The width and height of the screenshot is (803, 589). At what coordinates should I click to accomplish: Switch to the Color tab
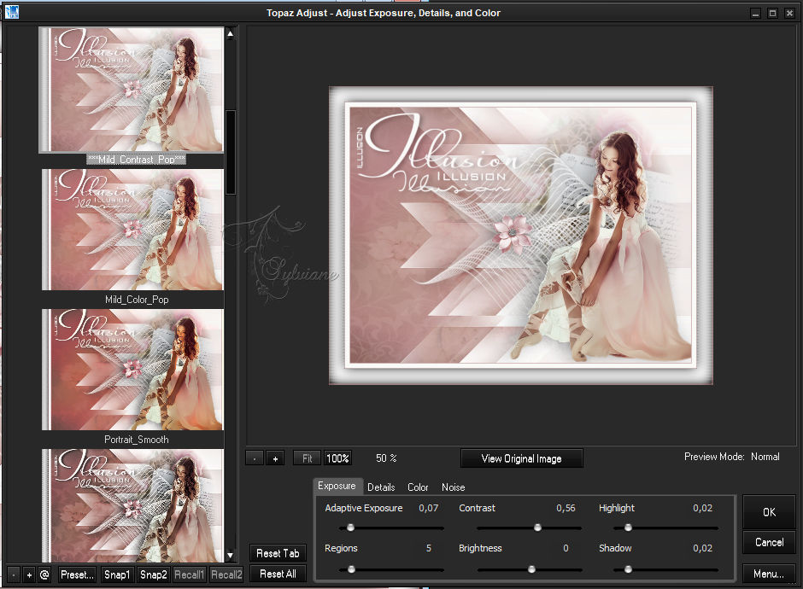(418, 487)
